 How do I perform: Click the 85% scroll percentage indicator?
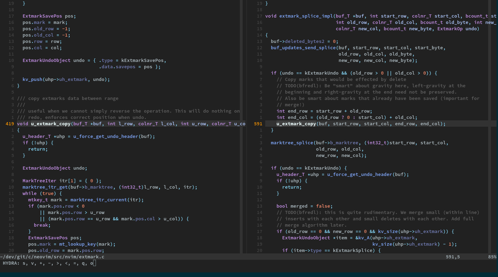coord(492,257)
